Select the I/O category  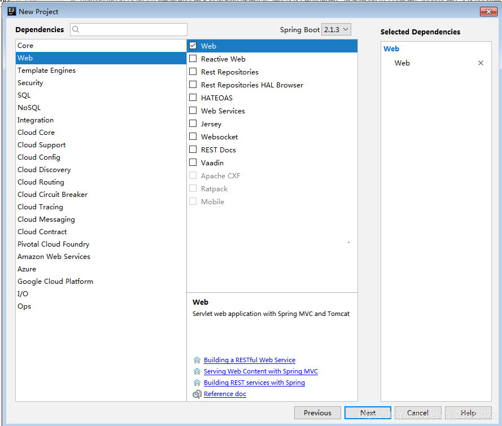click(101, 293)
